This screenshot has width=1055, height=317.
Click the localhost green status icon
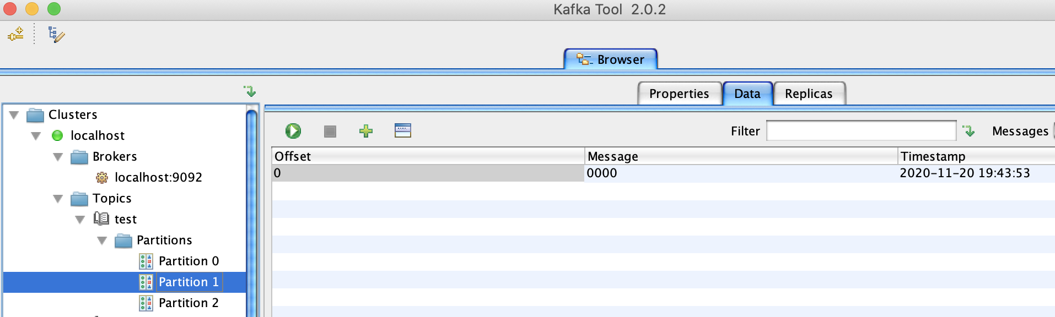point(57,135)
